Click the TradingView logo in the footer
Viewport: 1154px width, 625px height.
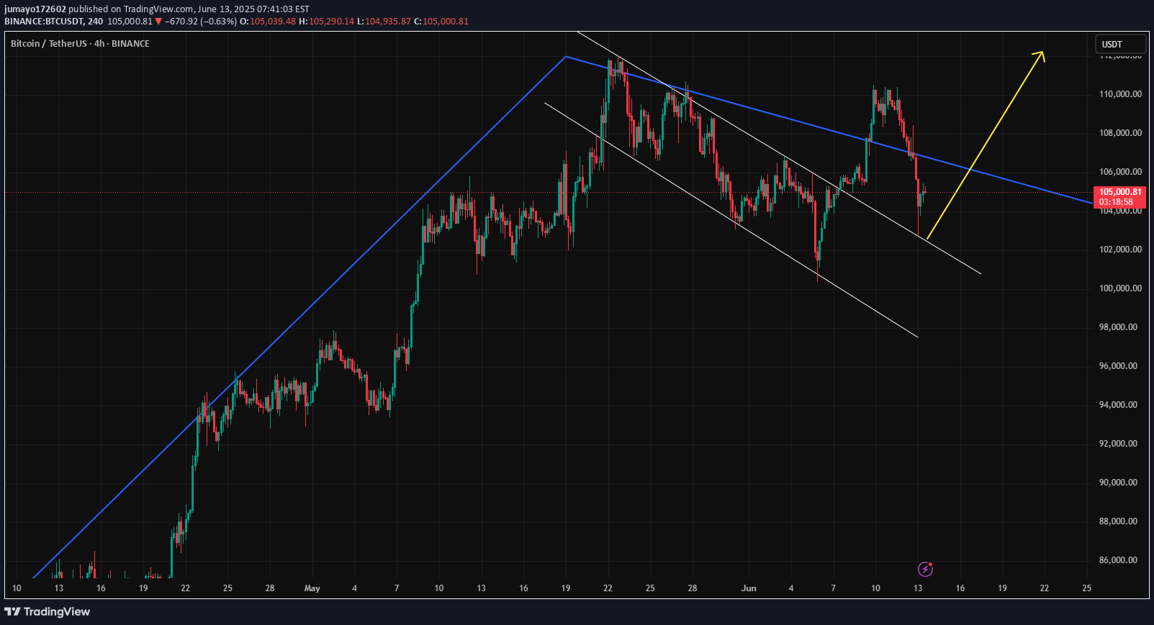click(x=48, y=611)
